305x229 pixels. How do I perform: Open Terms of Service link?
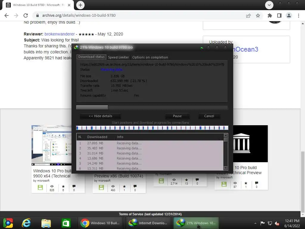coord(150,214)
